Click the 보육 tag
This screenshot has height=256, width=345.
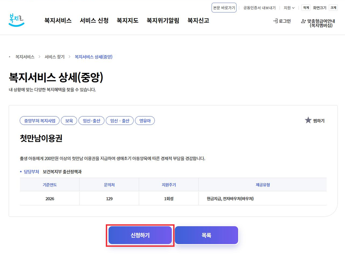pyautogui.click(x=69, y=121)
